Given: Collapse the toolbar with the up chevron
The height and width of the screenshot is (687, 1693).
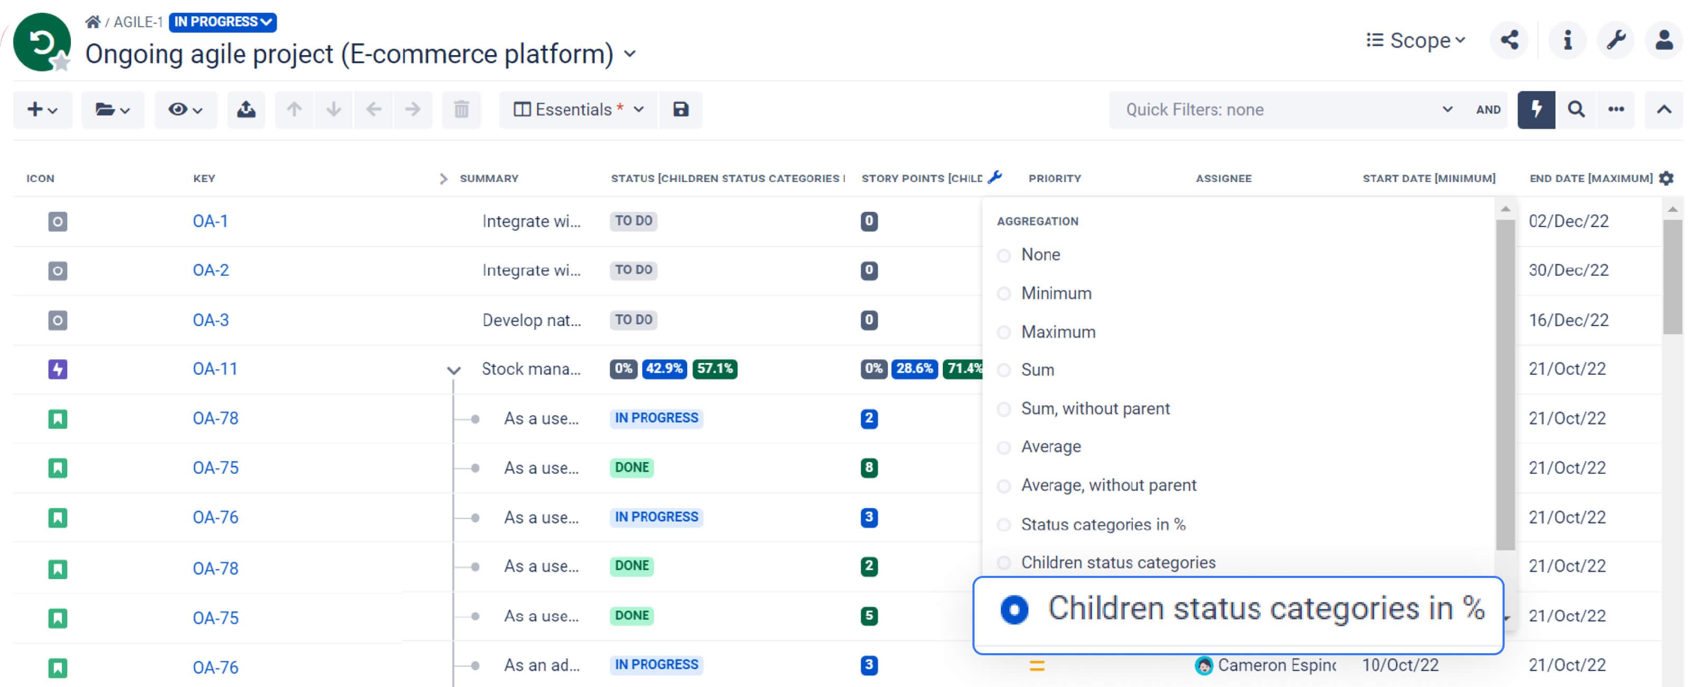Looking at the screenshot, I should [x=1663, y=109].
